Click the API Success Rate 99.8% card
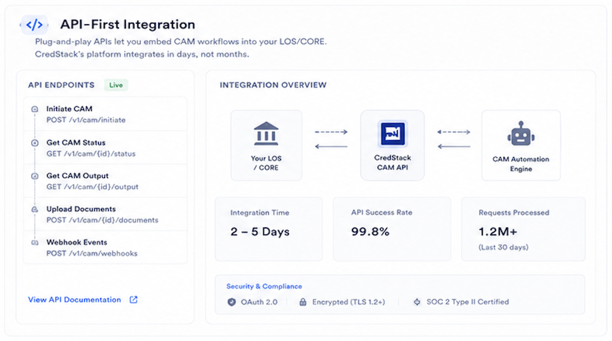The image size is (612, 341). tap(392, 229)
